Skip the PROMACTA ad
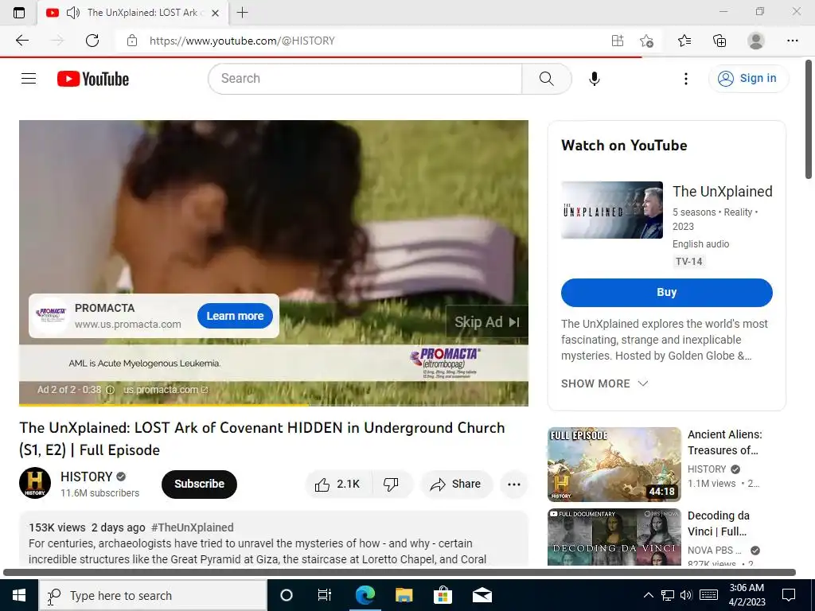Viewport: 815px width, 611px height. pyautogui.click(x=486, y=322)
